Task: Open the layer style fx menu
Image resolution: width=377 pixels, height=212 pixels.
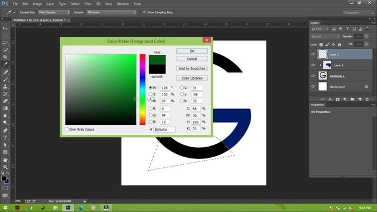Action: (x=330, y=100)
